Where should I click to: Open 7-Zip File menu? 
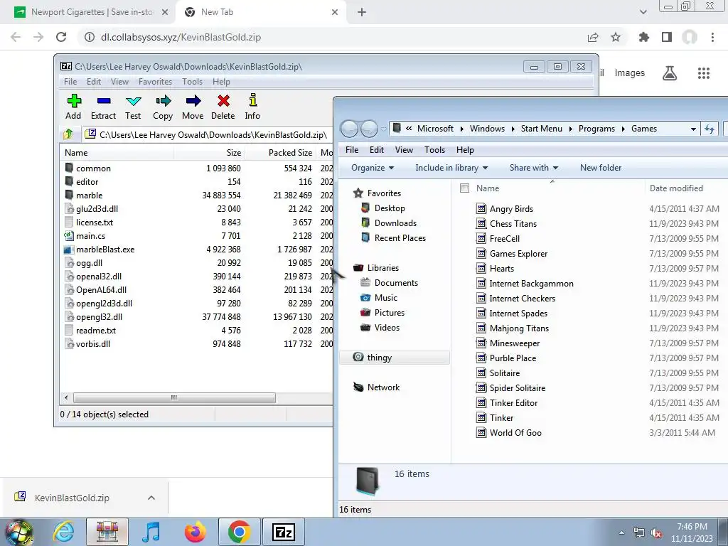[70, 82]
